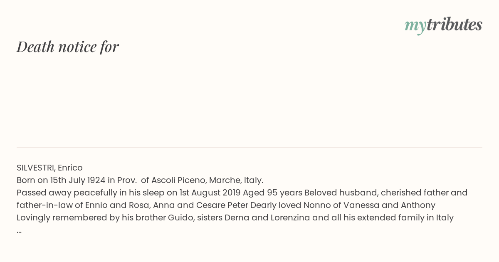This screenshot has height=262, width=499.
Task: Click the names "Ennio and Rosa"
Action: point(114,205)
